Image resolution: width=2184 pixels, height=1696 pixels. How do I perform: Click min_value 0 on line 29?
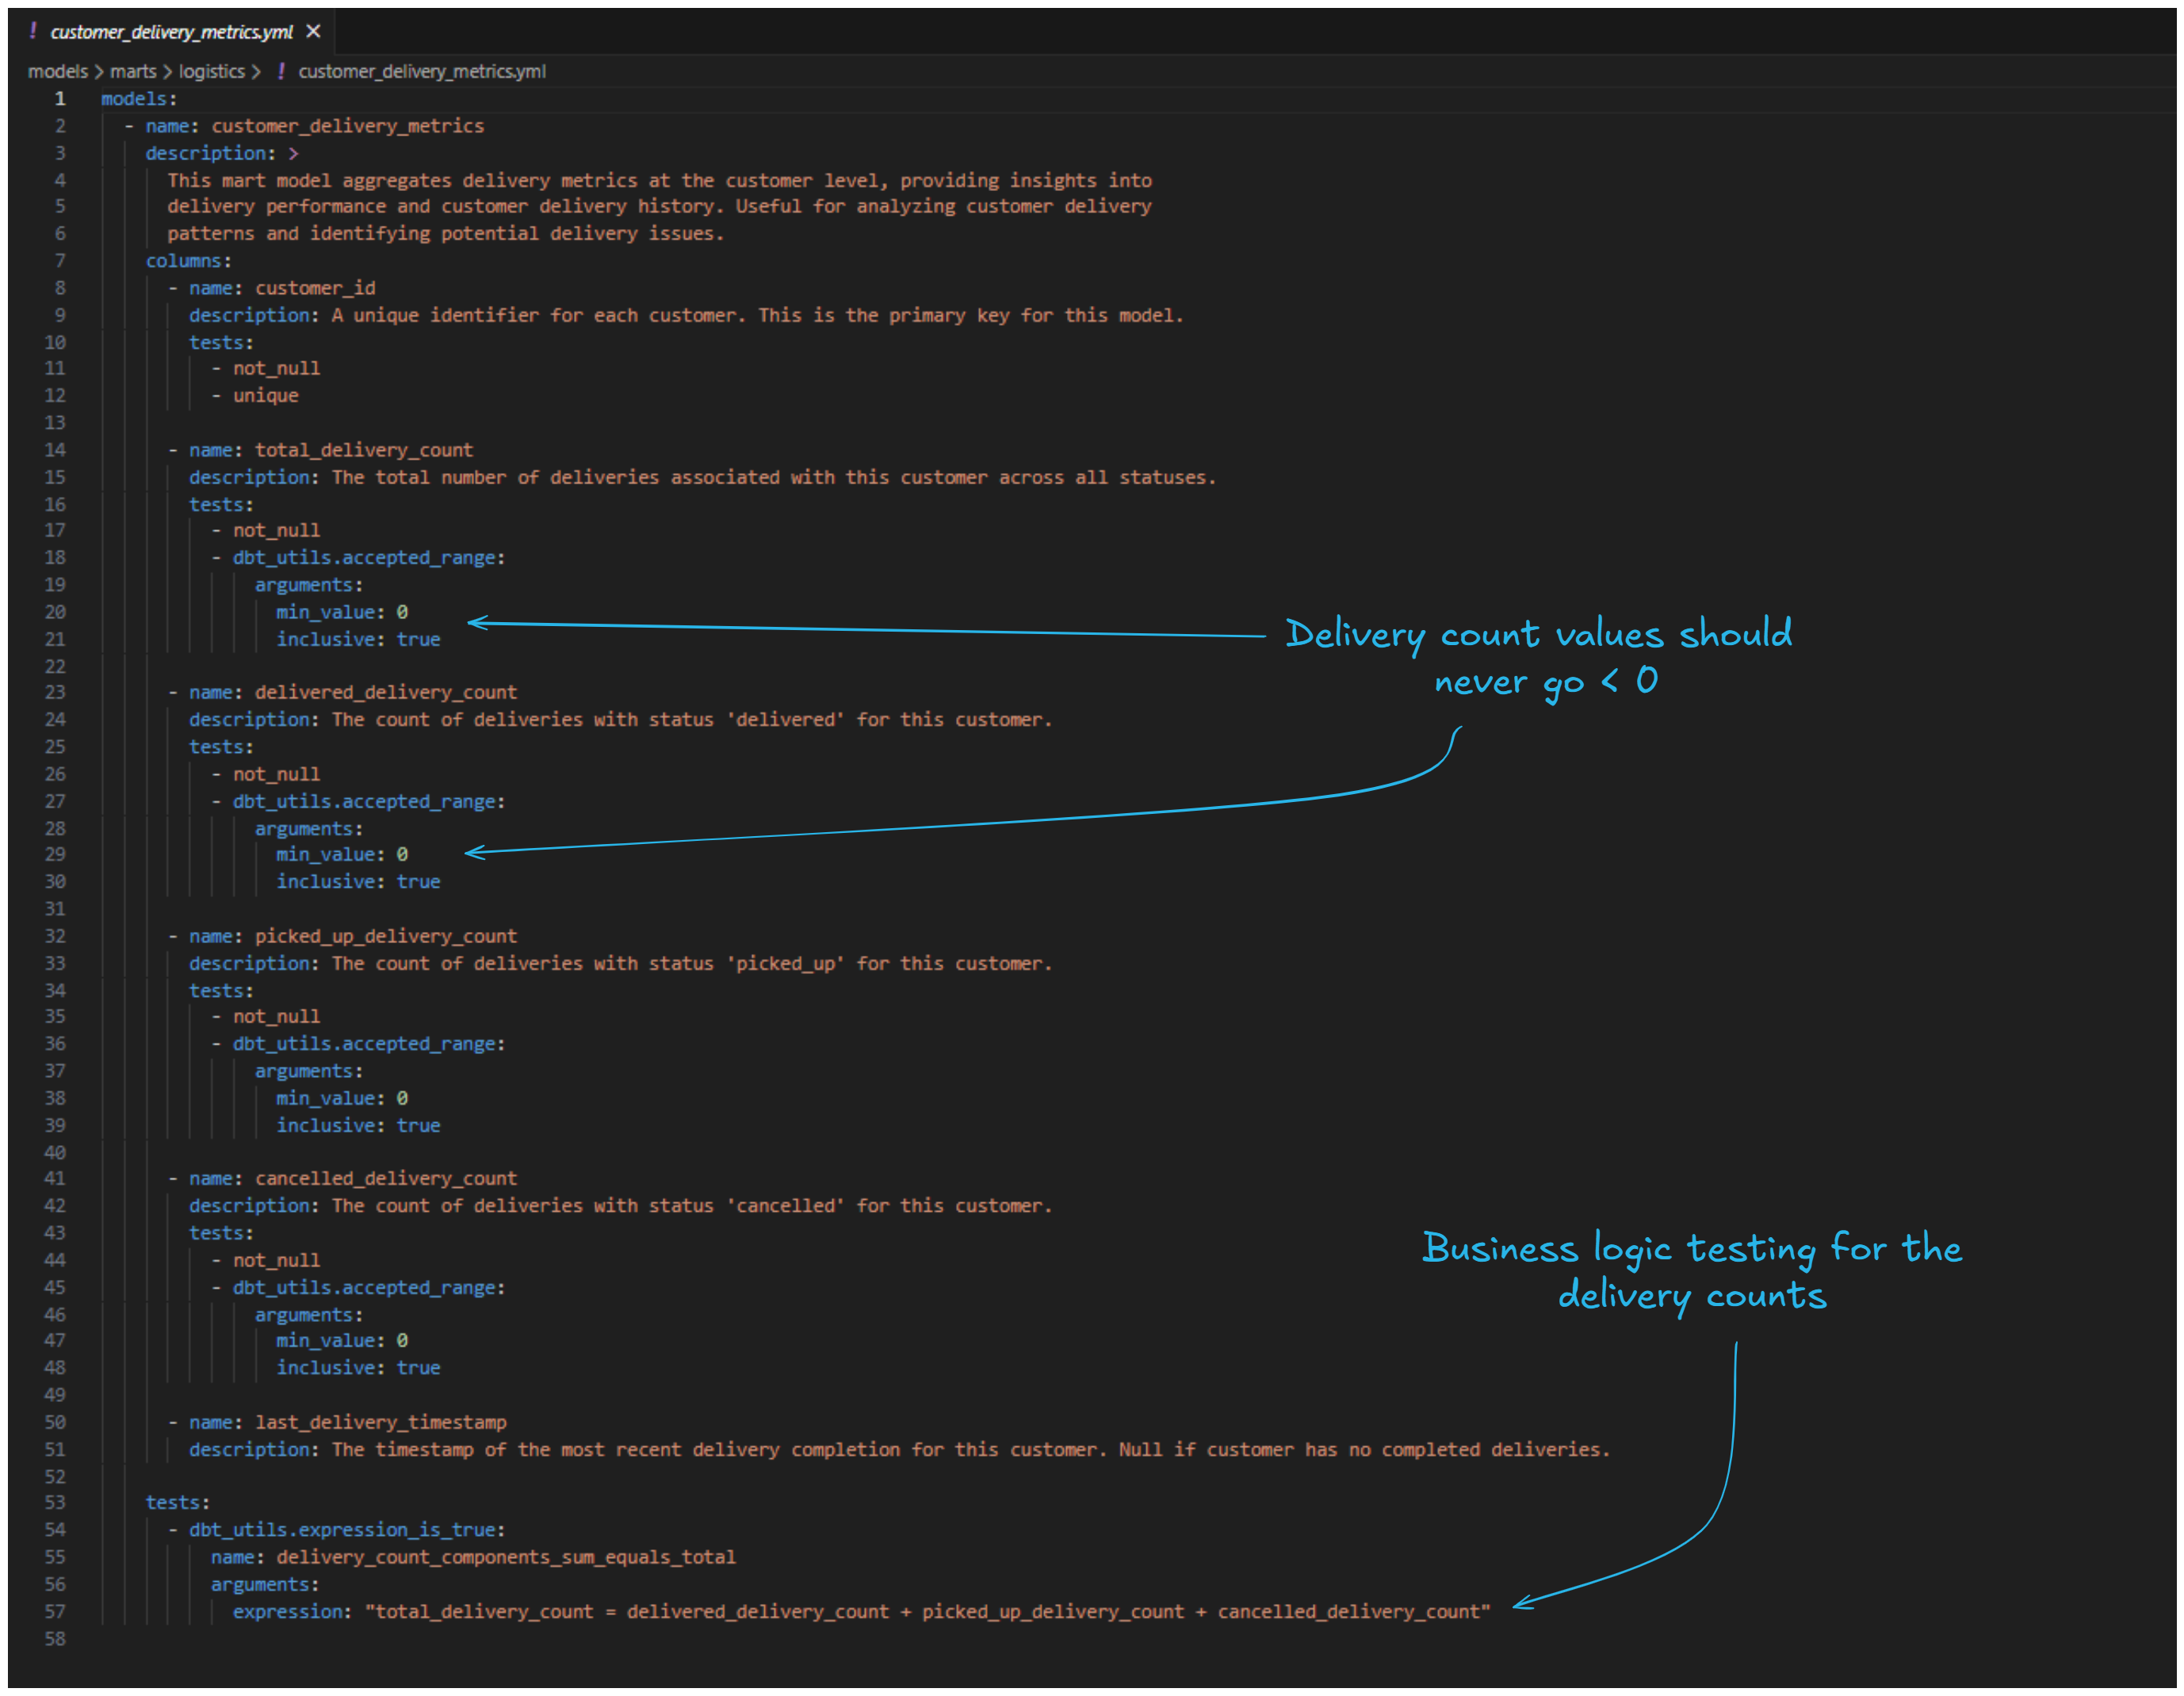click(341, 854)
